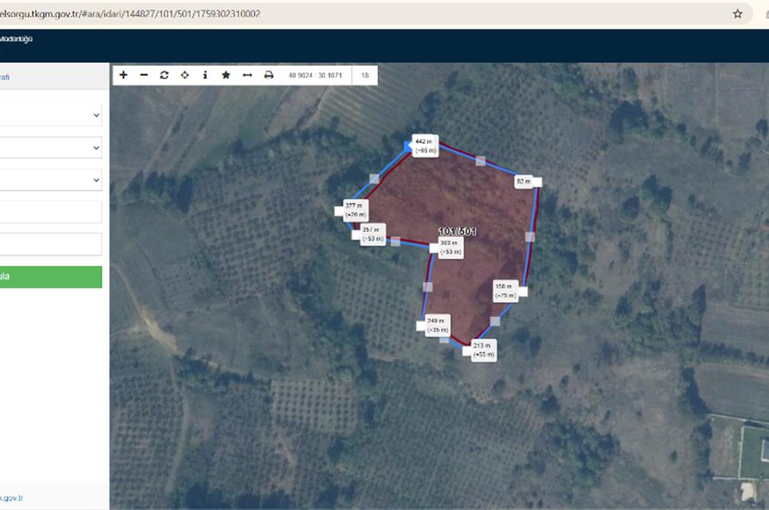Open the info tool in map toolbar
The image size is (769, 510).
[x=205, y=75]
